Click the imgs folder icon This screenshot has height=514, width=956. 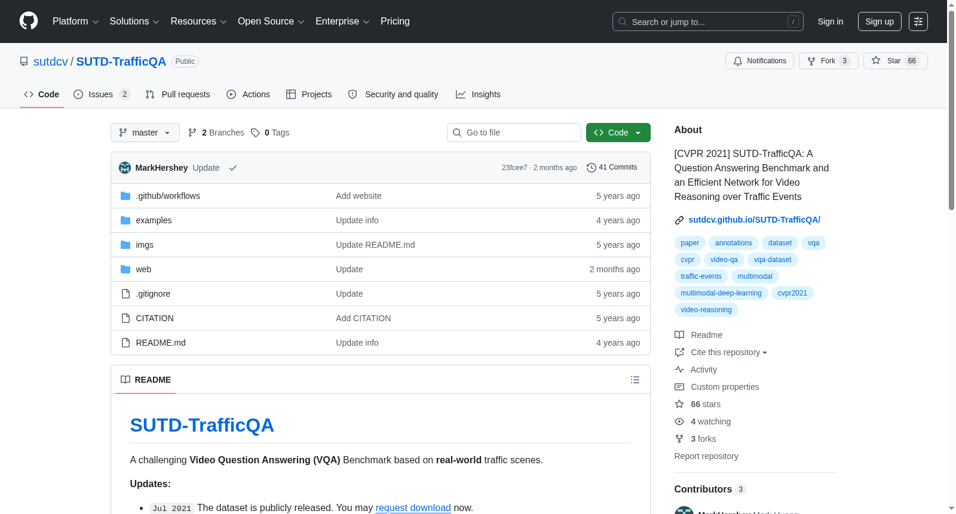point(125,245)
